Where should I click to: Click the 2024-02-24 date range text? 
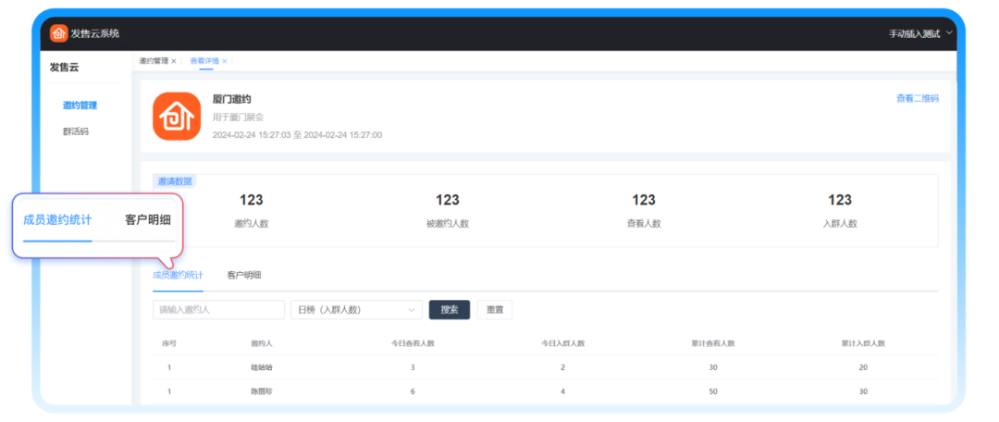pyautogui.click(x=298, y=135)
